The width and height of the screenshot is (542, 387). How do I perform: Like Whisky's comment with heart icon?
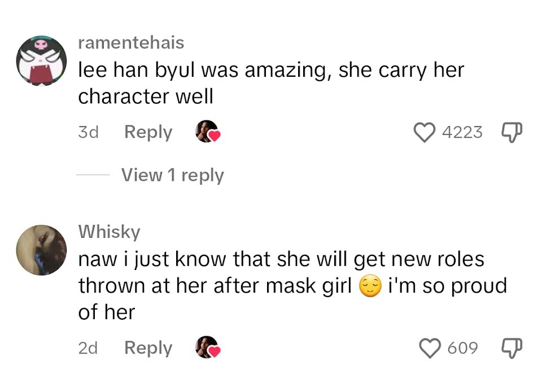point(430,348)
